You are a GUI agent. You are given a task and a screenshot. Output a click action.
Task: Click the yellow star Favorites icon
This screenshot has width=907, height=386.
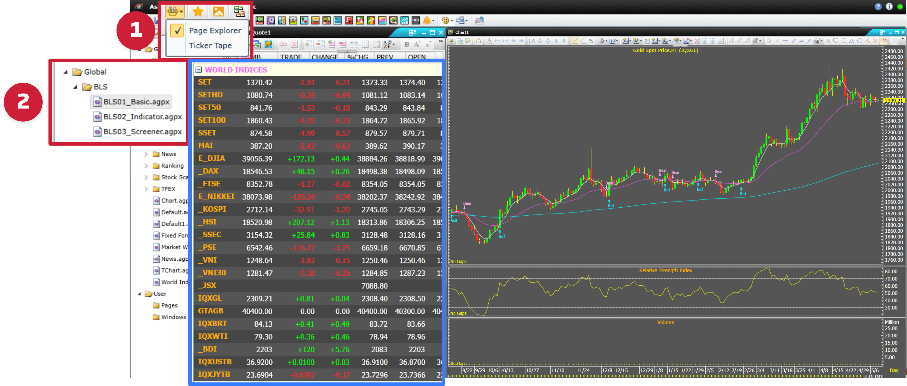pyautogui.click(x=198, y=12)
